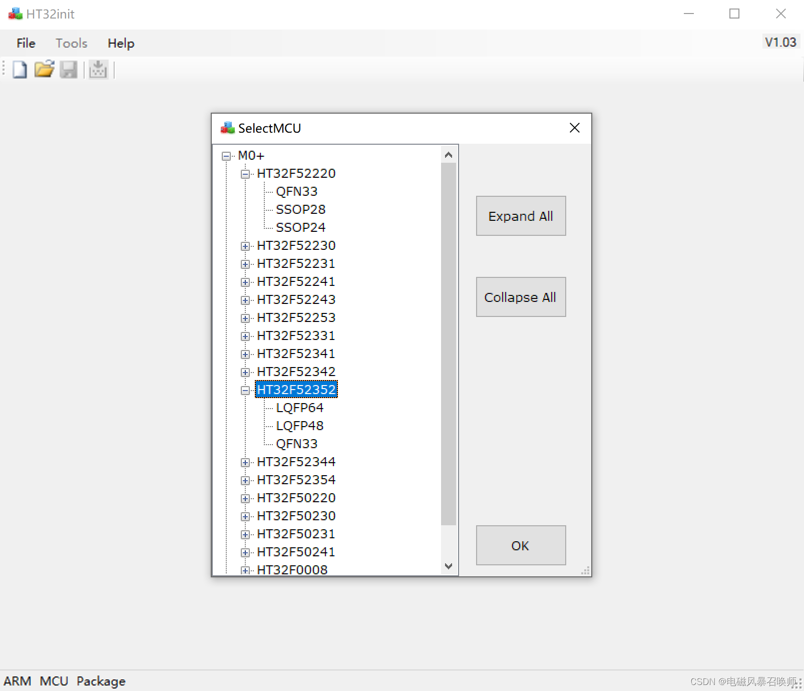Select HT32F52342 in the MCU tree

click(296, 372)
